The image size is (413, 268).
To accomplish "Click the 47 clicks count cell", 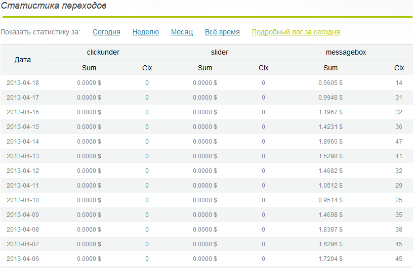I will pos(399,142).
